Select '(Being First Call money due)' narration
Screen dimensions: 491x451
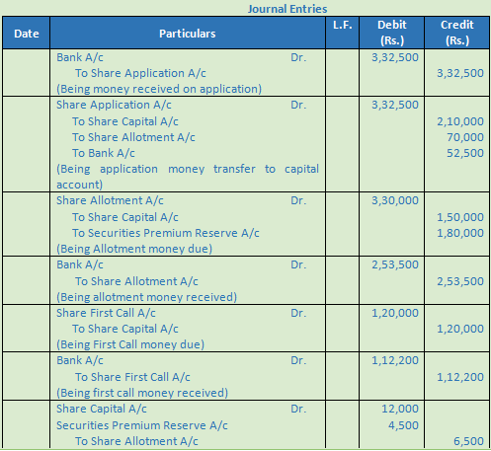[x=130, y=344]
